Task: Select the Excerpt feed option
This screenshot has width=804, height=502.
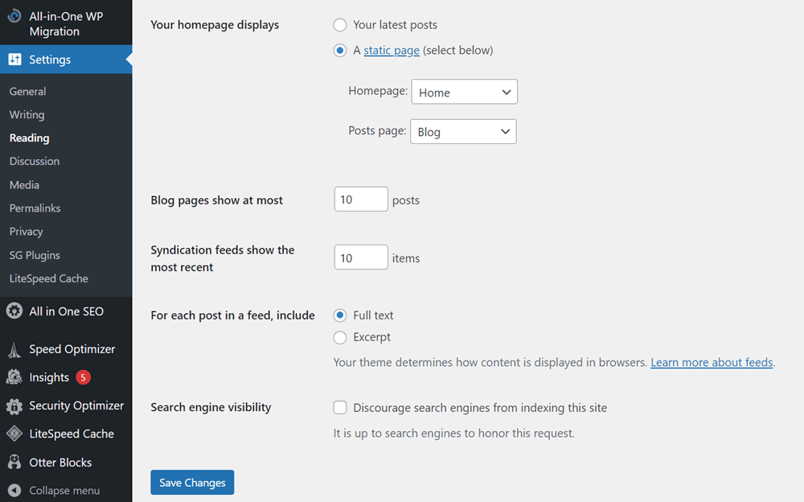Action: coord(340,337)
